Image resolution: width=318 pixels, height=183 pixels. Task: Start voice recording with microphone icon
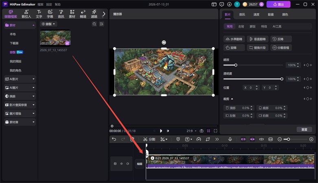[x=230, y=139]
